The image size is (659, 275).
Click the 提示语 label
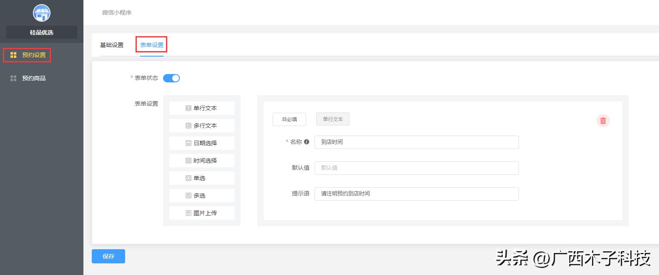point(301,193)
